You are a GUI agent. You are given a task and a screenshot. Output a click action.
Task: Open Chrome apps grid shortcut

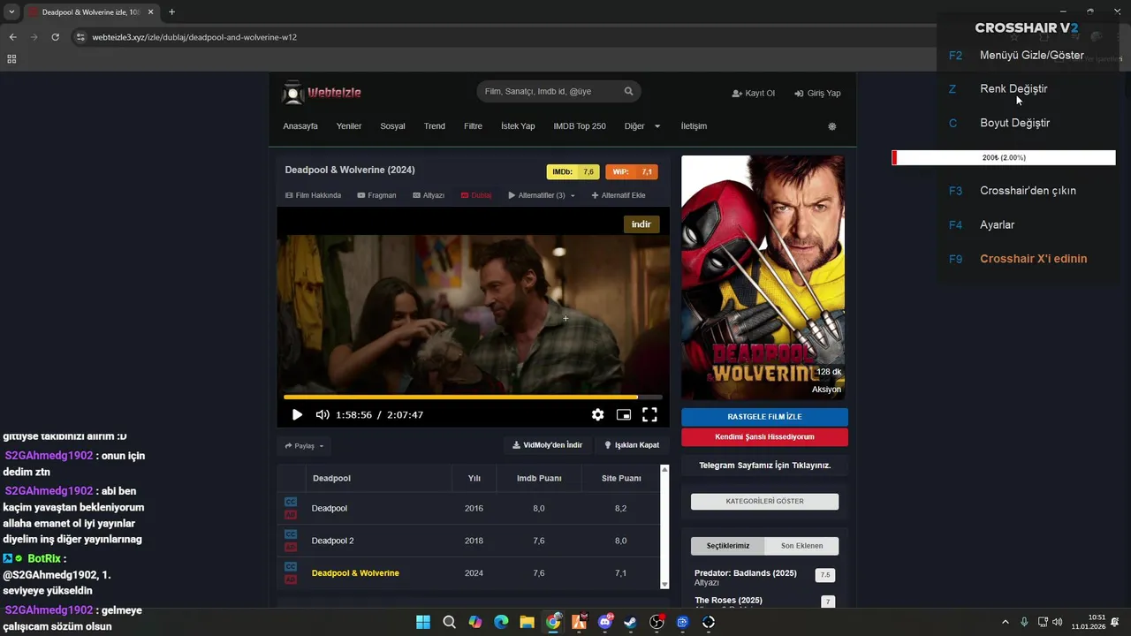(11, 59)
